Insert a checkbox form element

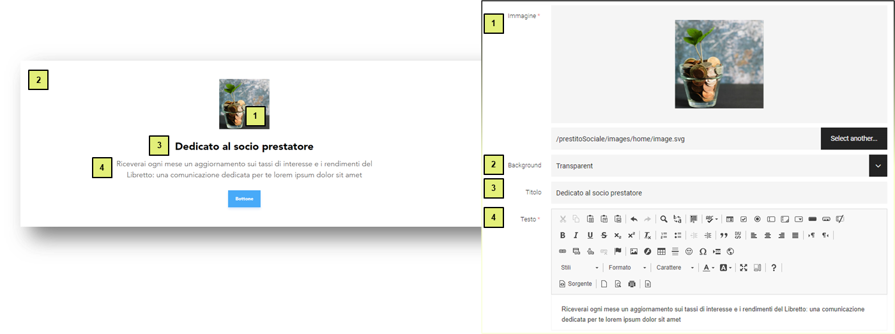[x=744, y=219]
